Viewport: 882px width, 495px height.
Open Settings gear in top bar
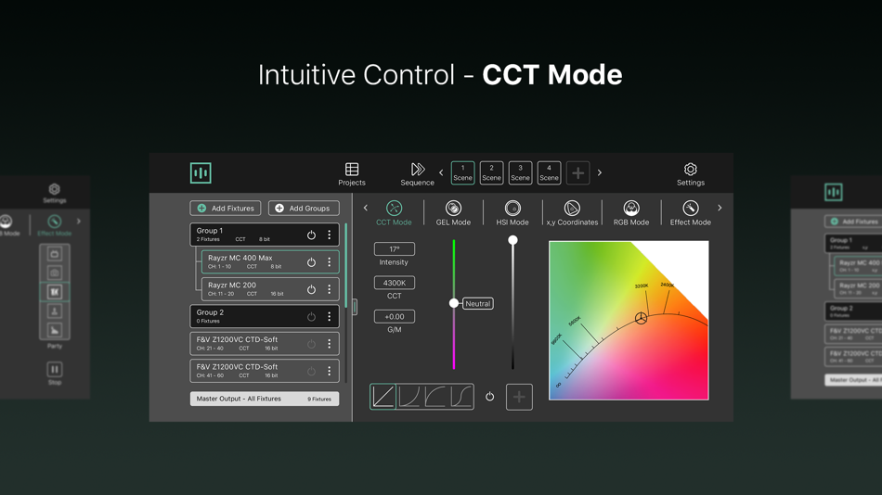tap(690, 174)
